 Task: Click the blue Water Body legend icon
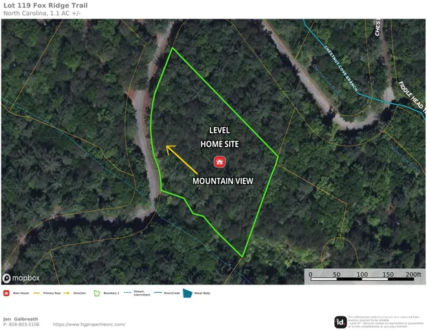coord(187,294)
